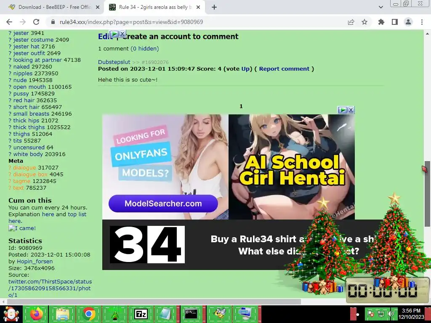Close the banner ad above AI School image

click(x=351, y=110)
